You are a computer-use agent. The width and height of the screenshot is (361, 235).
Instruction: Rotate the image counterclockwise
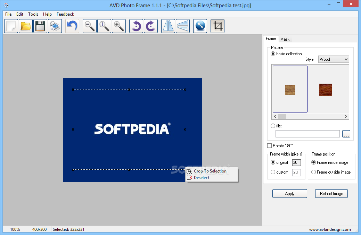[136, 26]
